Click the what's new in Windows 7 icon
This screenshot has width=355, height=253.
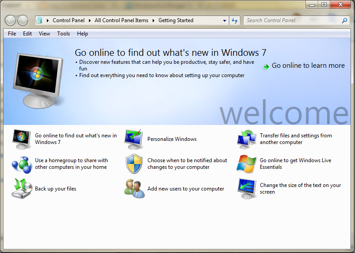(22, 139)
